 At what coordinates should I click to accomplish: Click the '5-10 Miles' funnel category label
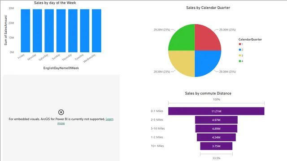(x=158, y=128)
